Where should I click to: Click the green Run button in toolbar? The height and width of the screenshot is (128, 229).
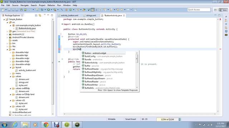coord(48,10)
